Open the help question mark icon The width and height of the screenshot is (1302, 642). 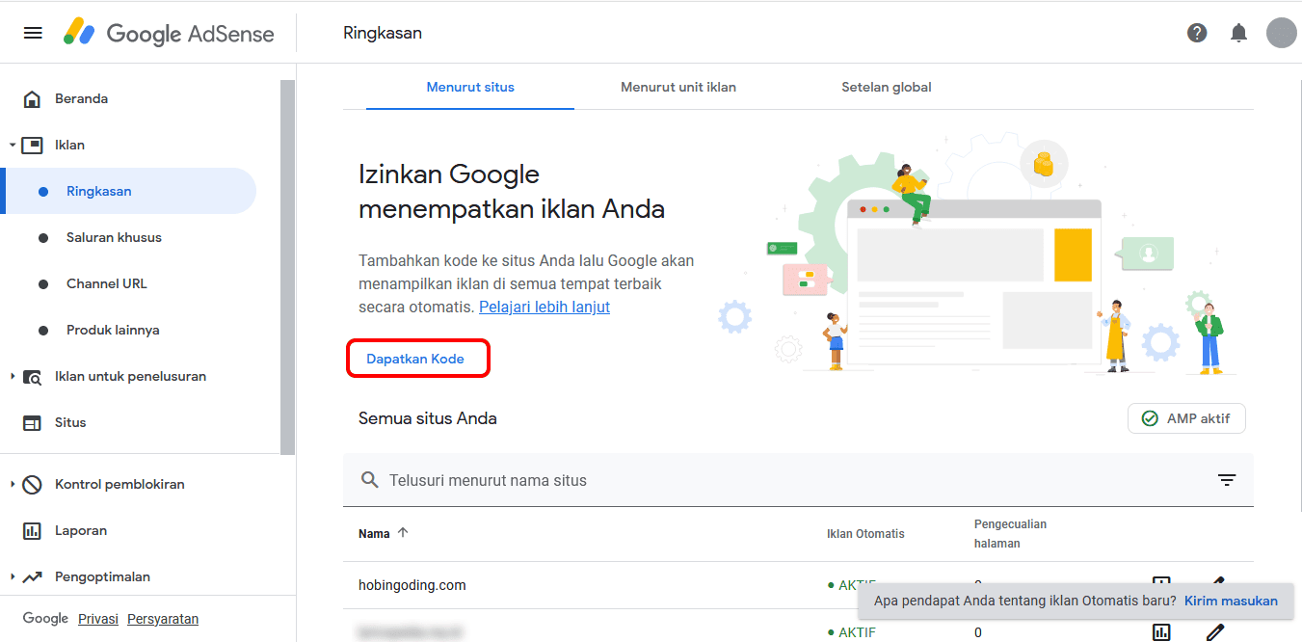[x=1197, y=33]
